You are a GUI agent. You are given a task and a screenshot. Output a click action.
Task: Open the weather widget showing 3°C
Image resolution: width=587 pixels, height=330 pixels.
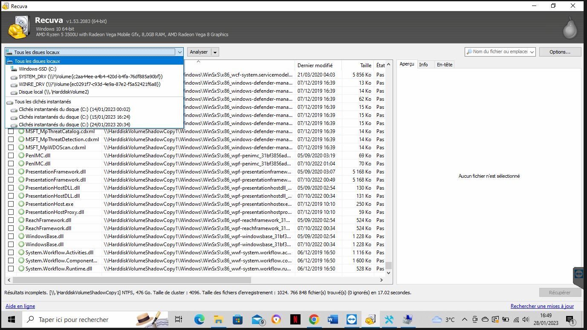coord(443,319)
